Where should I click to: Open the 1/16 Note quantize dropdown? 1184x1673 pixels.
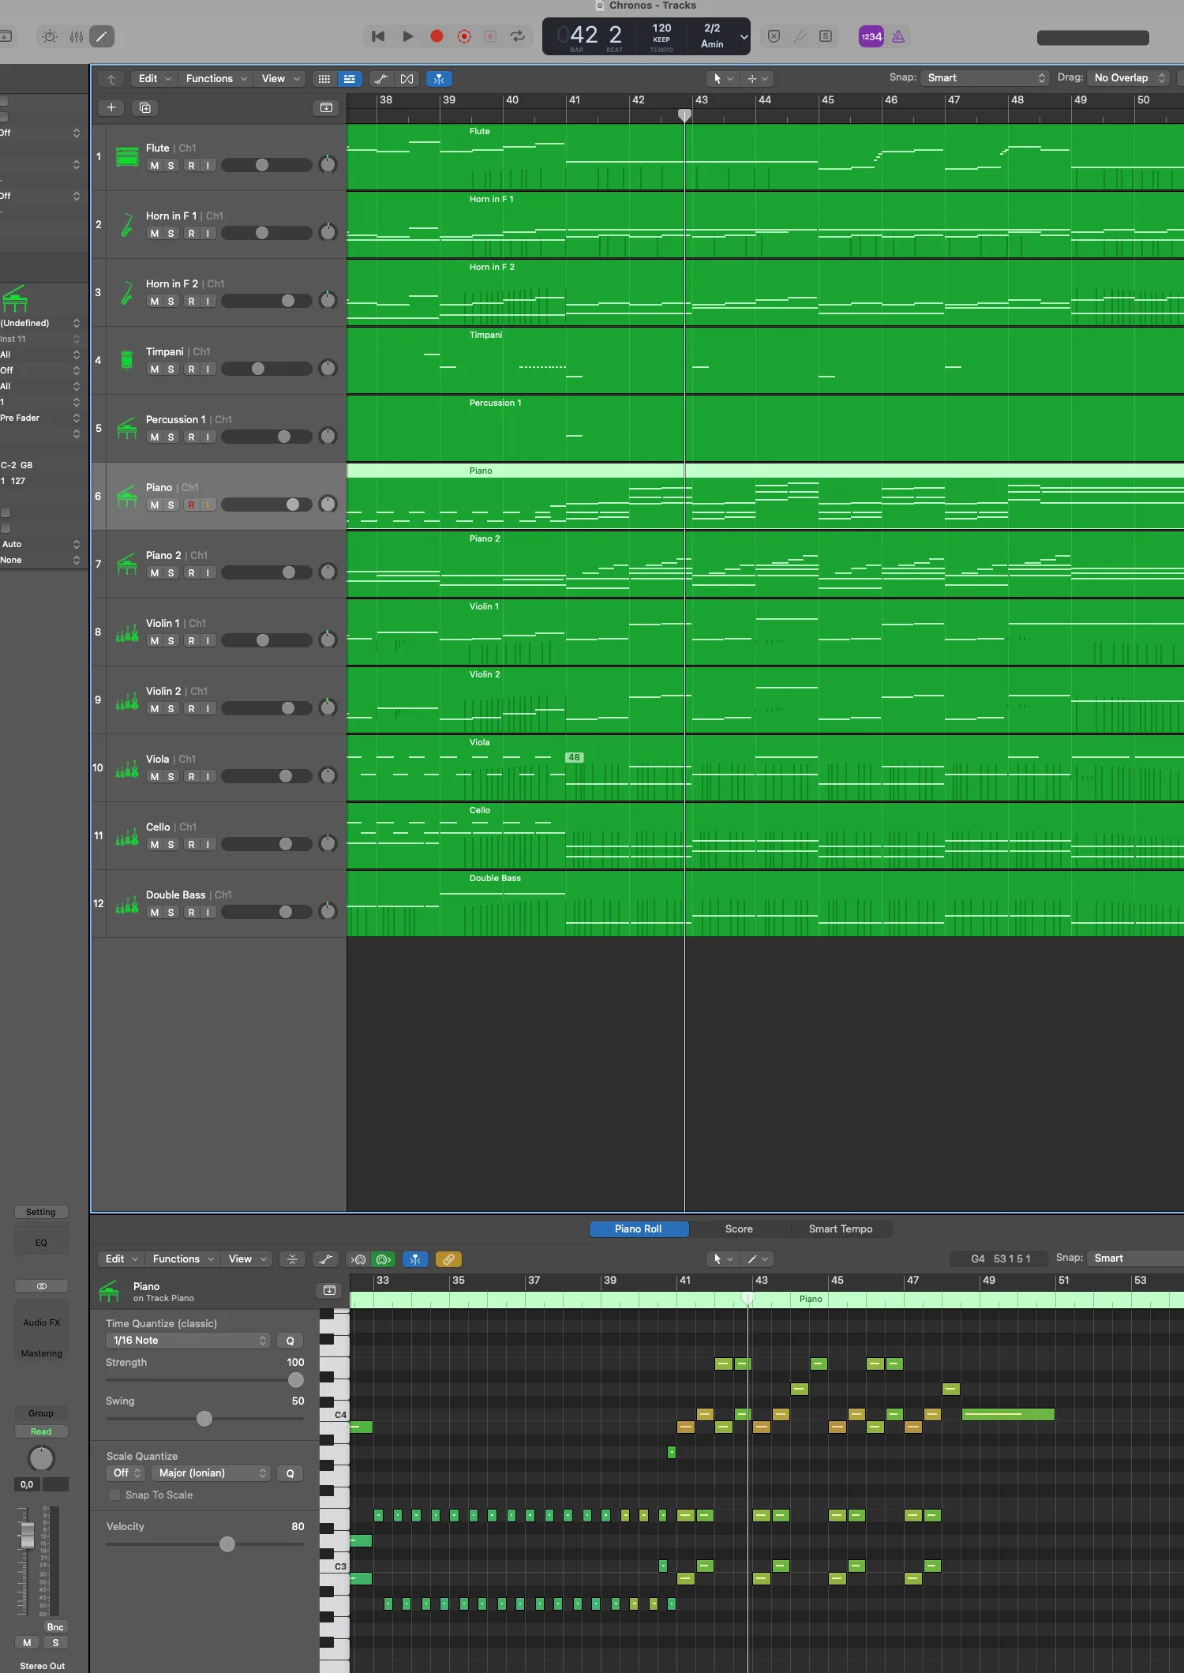click(188, 1341)
